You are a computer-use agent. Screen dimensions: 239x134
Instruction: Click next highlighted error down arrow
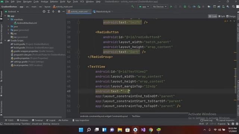[x=234, y=21]
